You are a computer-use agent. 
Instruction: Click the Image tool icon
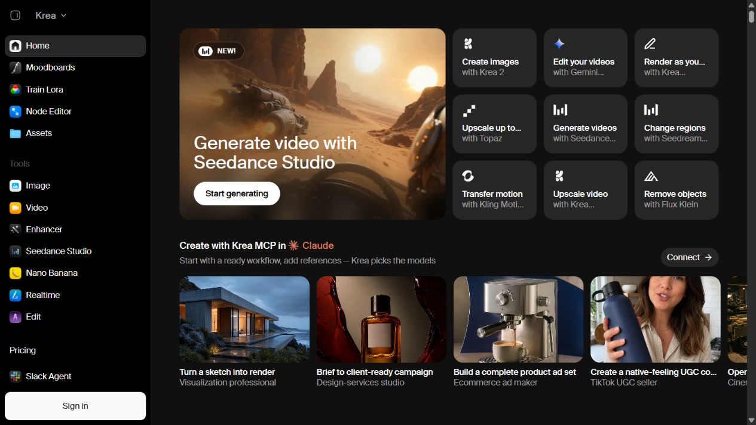(x=16, y=186)
